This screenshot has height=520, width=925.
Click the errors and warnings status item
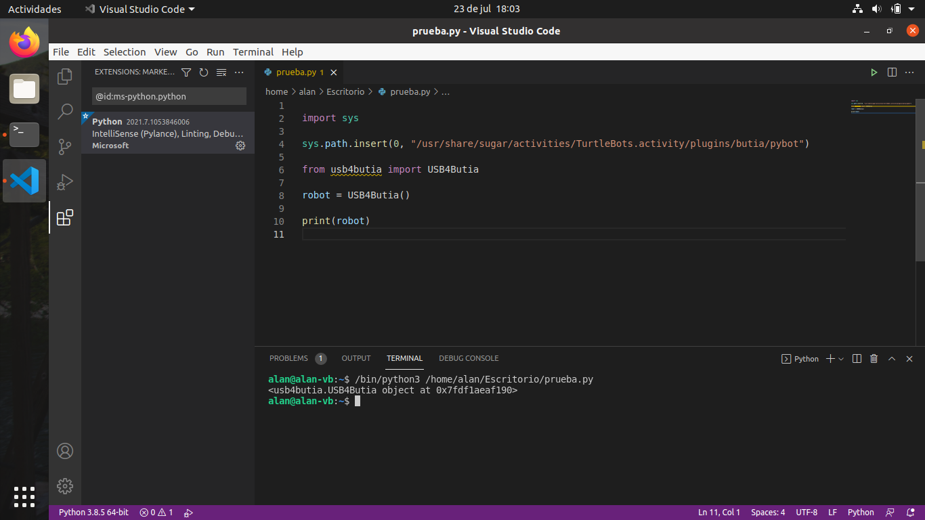[156, 513]
